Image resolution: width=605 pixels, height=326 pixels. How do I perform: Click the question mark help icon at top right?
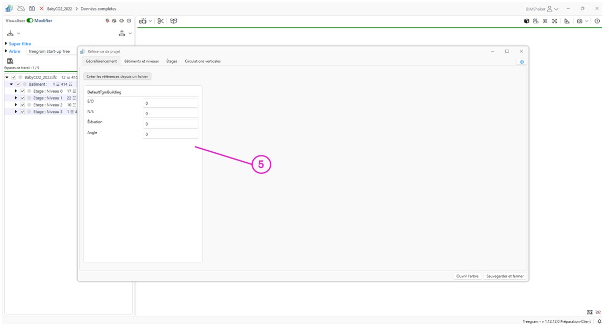click(x=597, y=21)
